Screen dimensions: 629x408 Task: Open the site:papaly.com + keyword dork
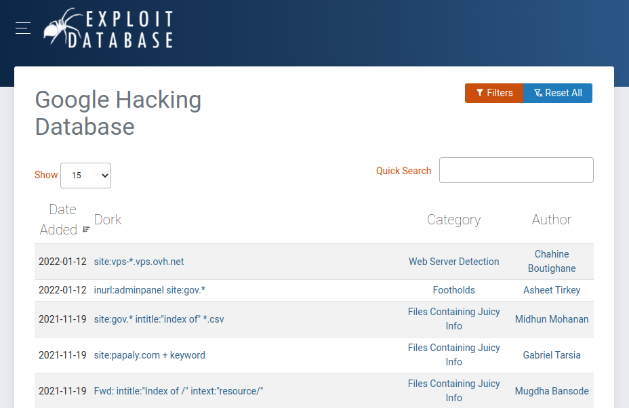(x=149, y=355)
